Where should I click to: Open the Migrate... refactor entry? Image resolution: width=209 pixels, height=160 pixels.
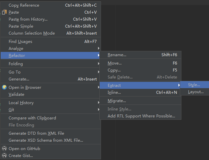(140, 101)
